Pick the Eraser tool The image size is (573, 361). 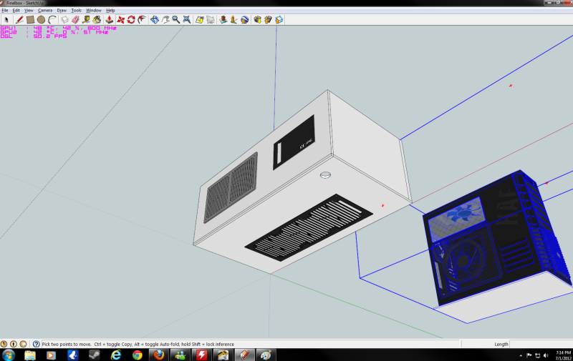pyautogui.click(x=75, y=19)
